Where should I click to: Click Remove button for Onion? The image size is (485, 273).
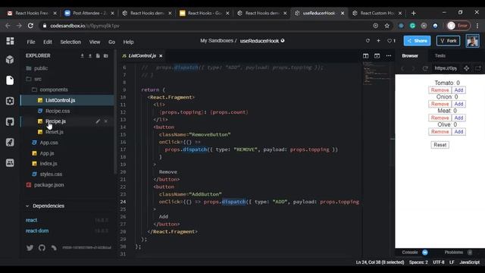440,104
